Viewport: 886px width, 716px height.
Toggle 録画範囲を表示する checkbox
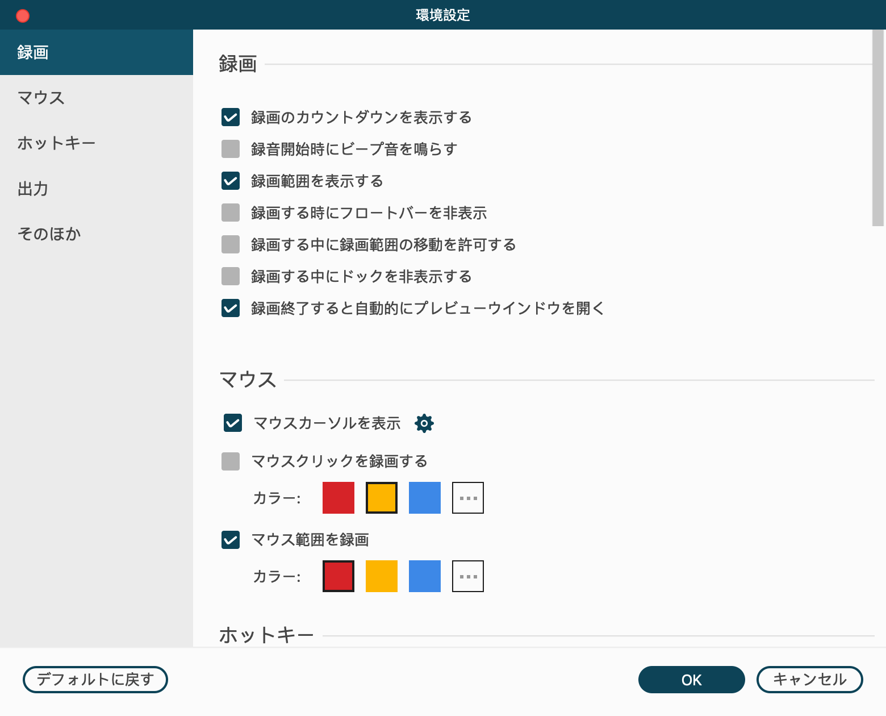pyautogui.click(x=231, y=181)
